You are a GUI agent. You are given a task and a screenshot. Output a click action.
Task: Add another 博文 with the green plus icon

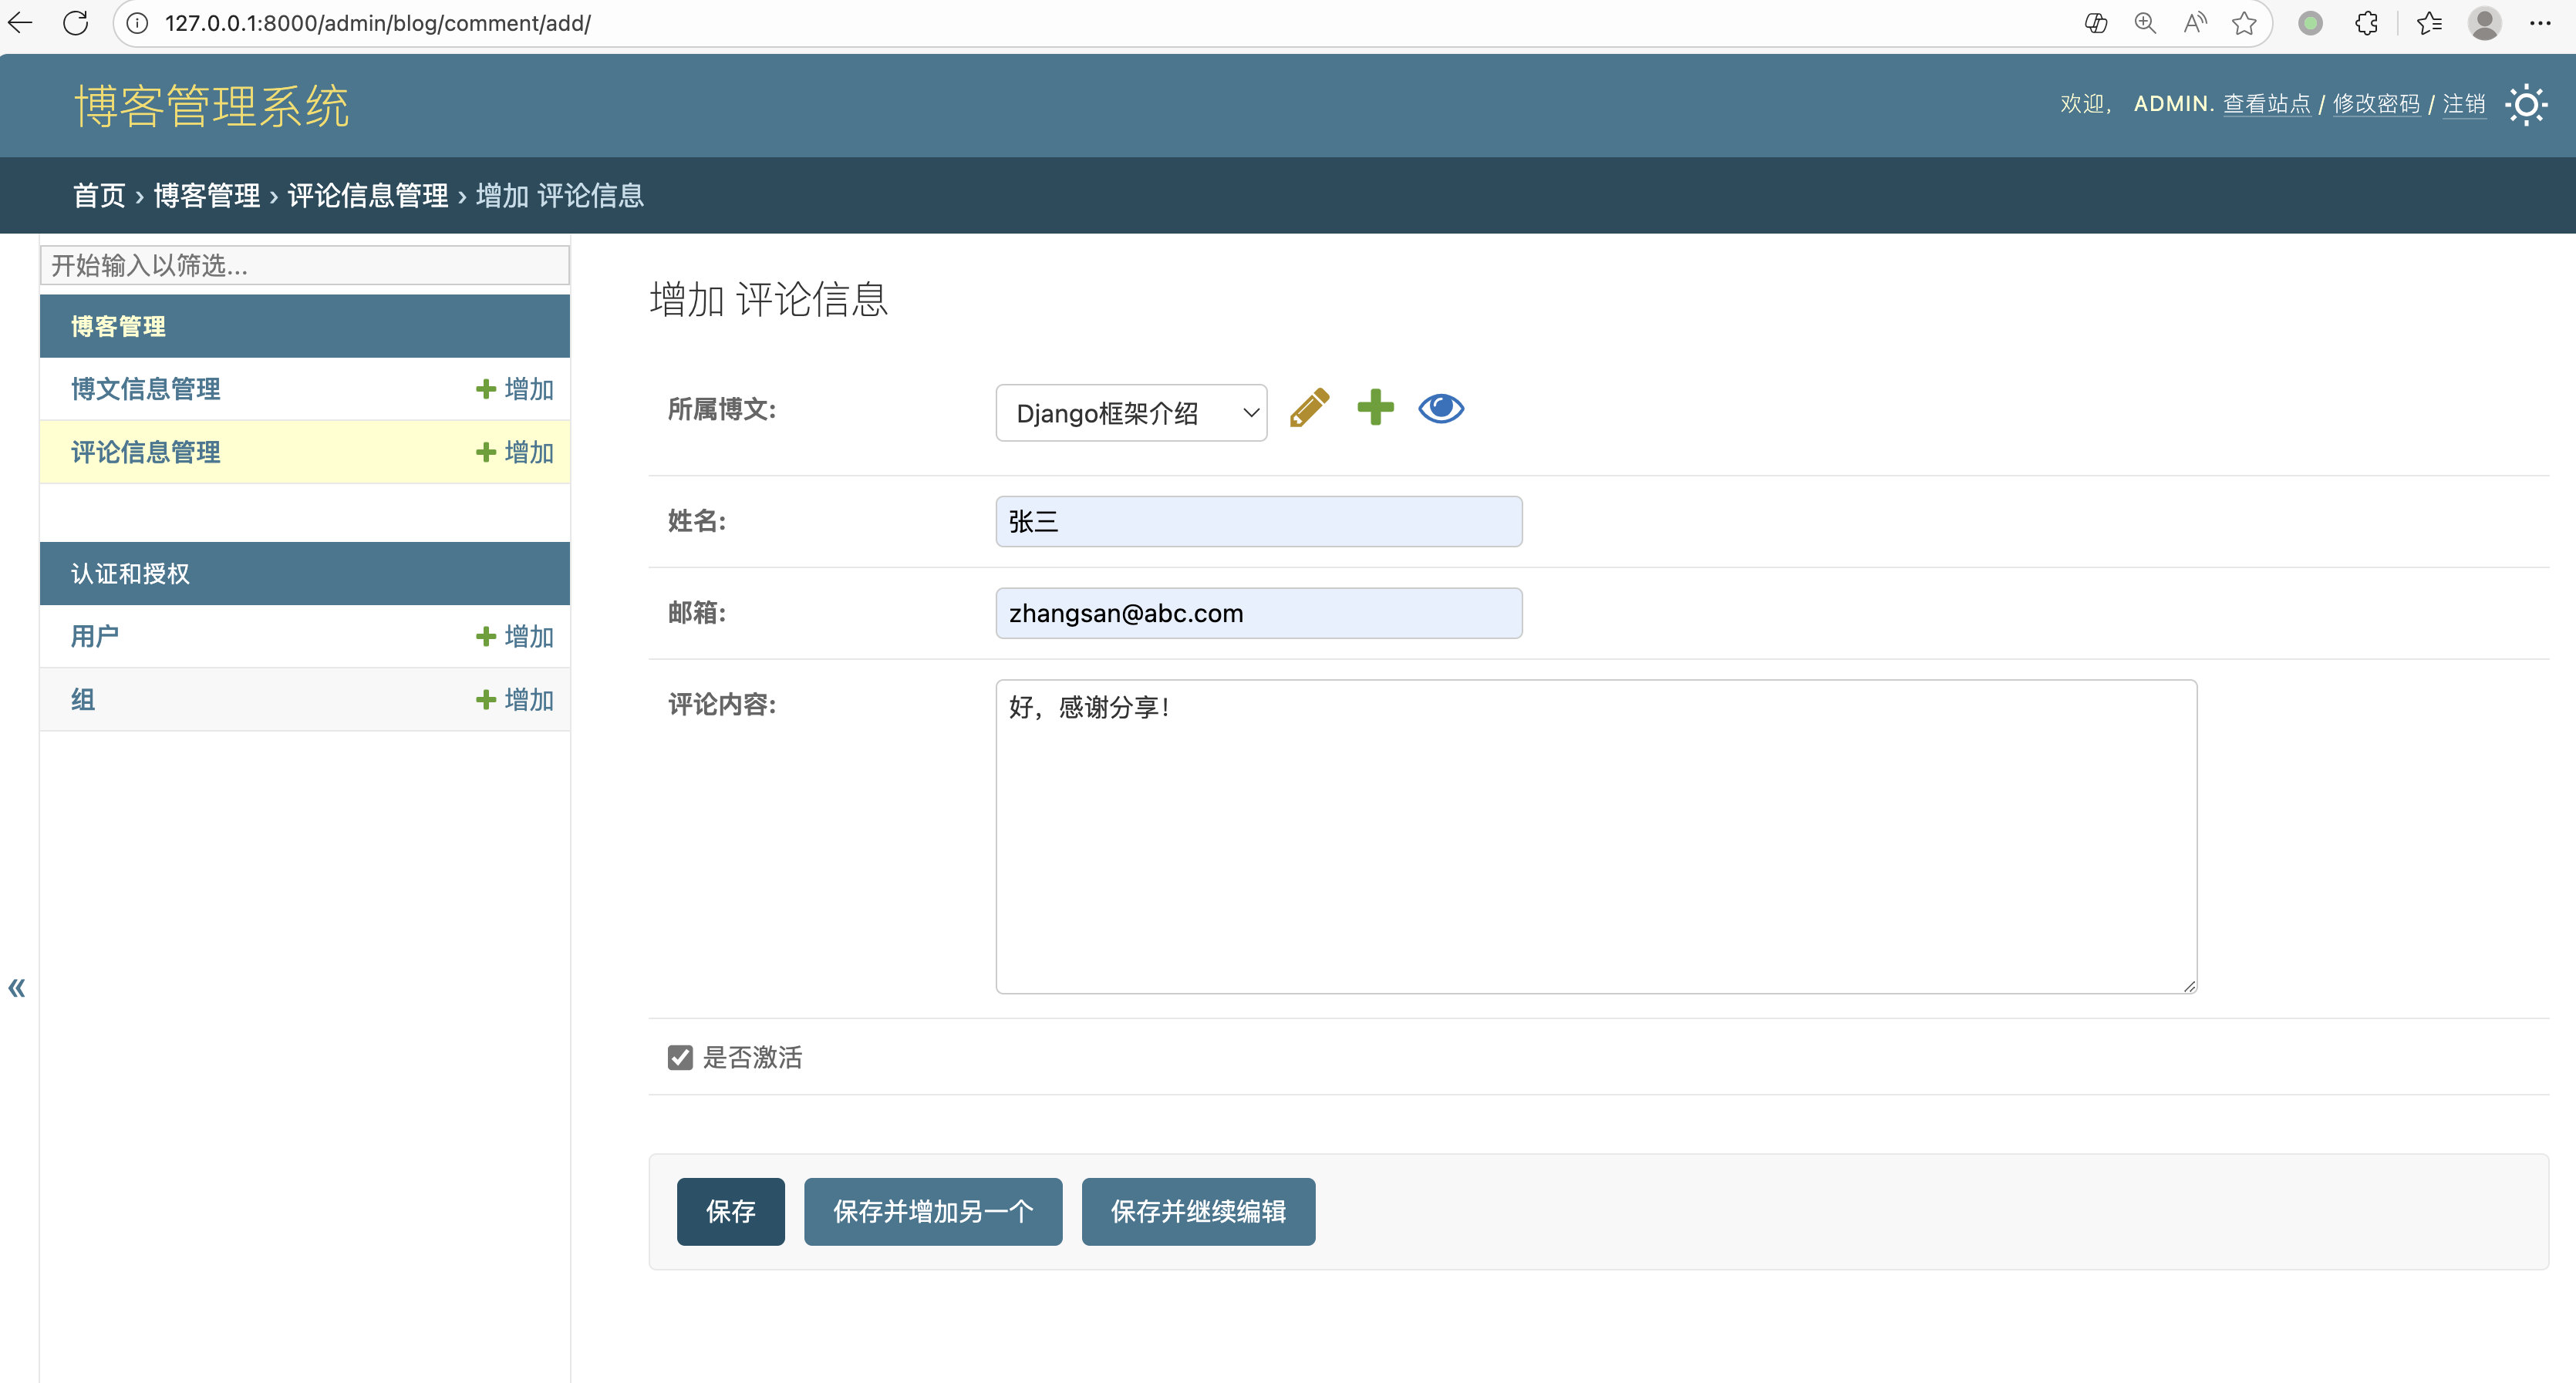point(1375,408)
